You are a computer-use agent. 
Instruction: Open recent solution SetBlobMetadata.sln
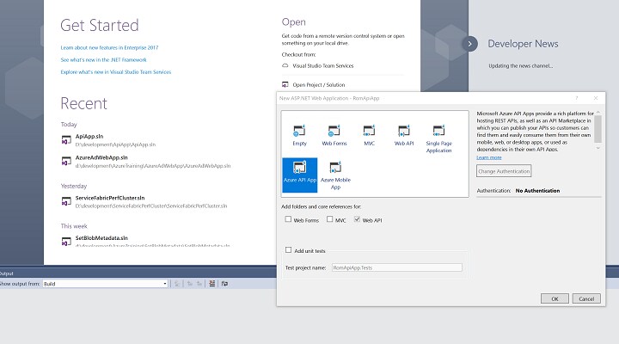(101, 238)
